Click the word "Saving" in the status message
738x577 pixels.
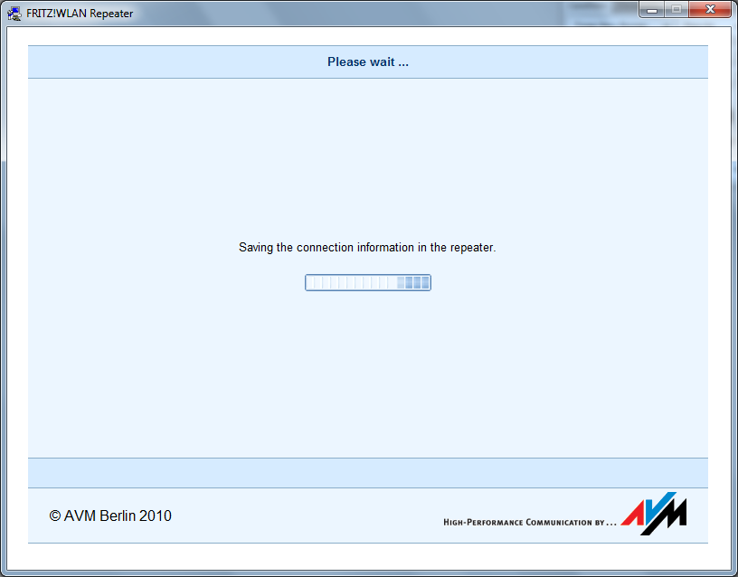point(256,247)
